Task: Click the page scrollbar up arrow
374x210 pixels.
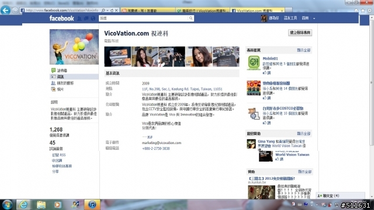Action: click(372, 17)
